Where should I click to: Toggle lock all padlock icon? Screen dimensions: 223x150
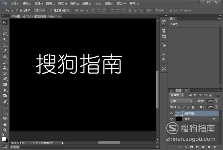193,107
